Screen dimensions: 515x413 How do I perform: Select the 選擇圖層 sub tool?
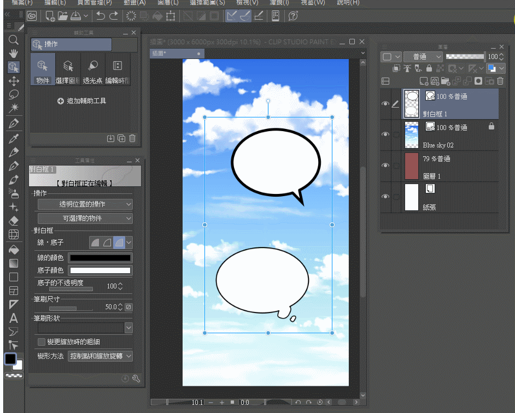tap(68, 70)
